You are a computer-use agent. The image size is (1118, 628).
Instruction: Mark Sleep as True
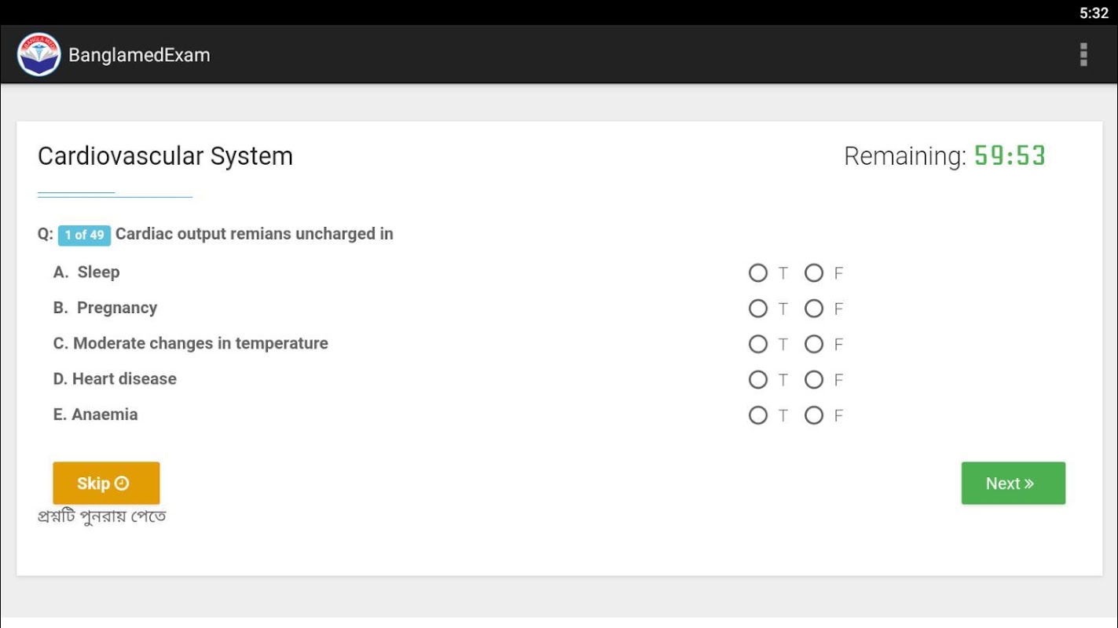[758, 273]
